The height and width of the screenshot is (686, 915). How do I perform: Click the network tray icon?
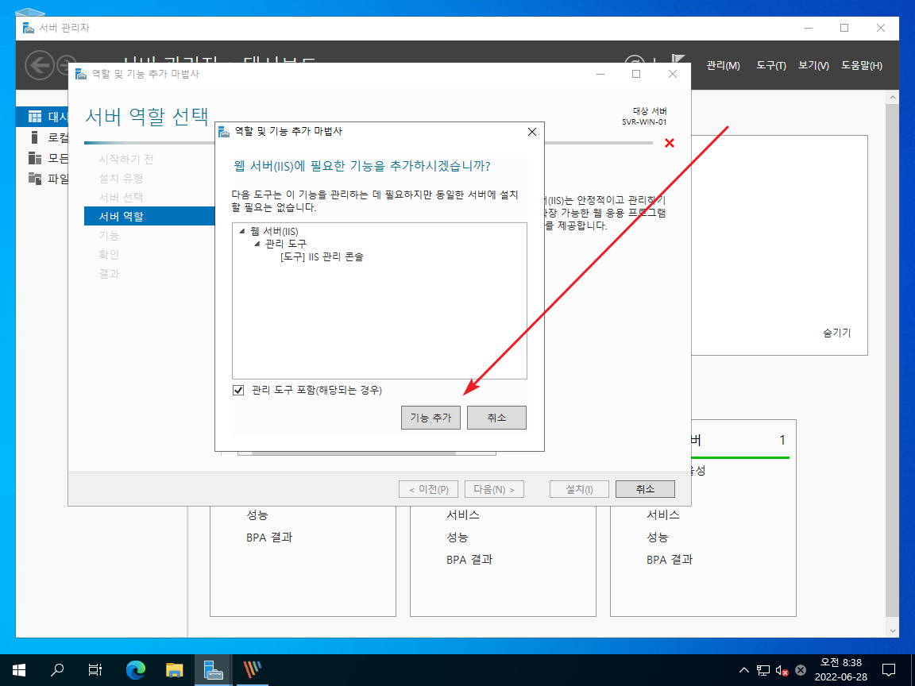point(763,670)
